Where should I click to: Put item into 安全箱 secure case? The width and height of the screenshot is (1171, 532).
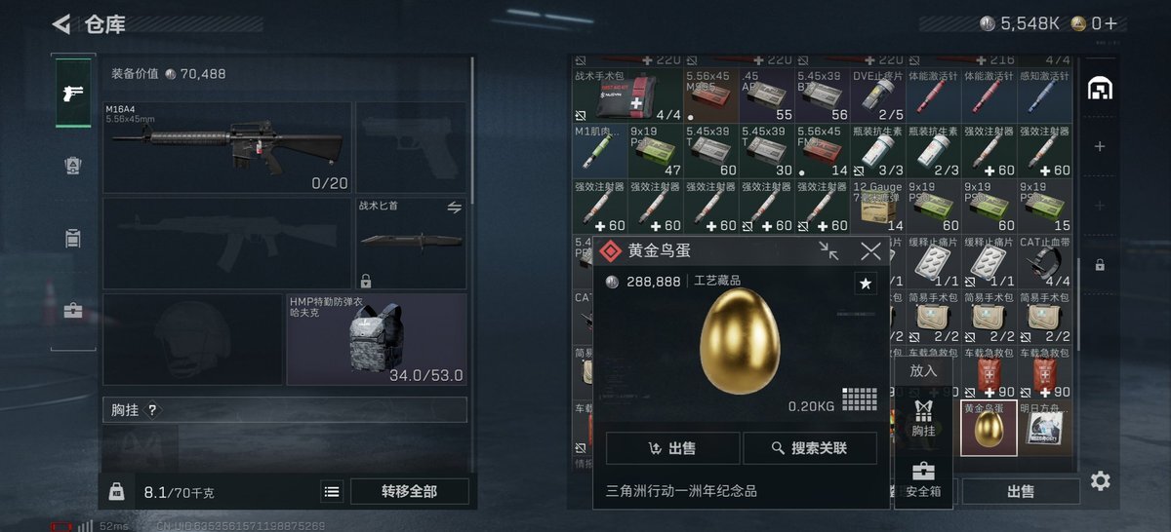(923, 479)
